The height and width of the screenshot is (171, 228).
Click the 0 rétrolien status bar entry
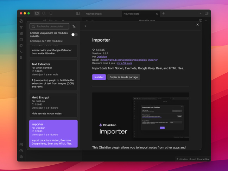[182, 159]
